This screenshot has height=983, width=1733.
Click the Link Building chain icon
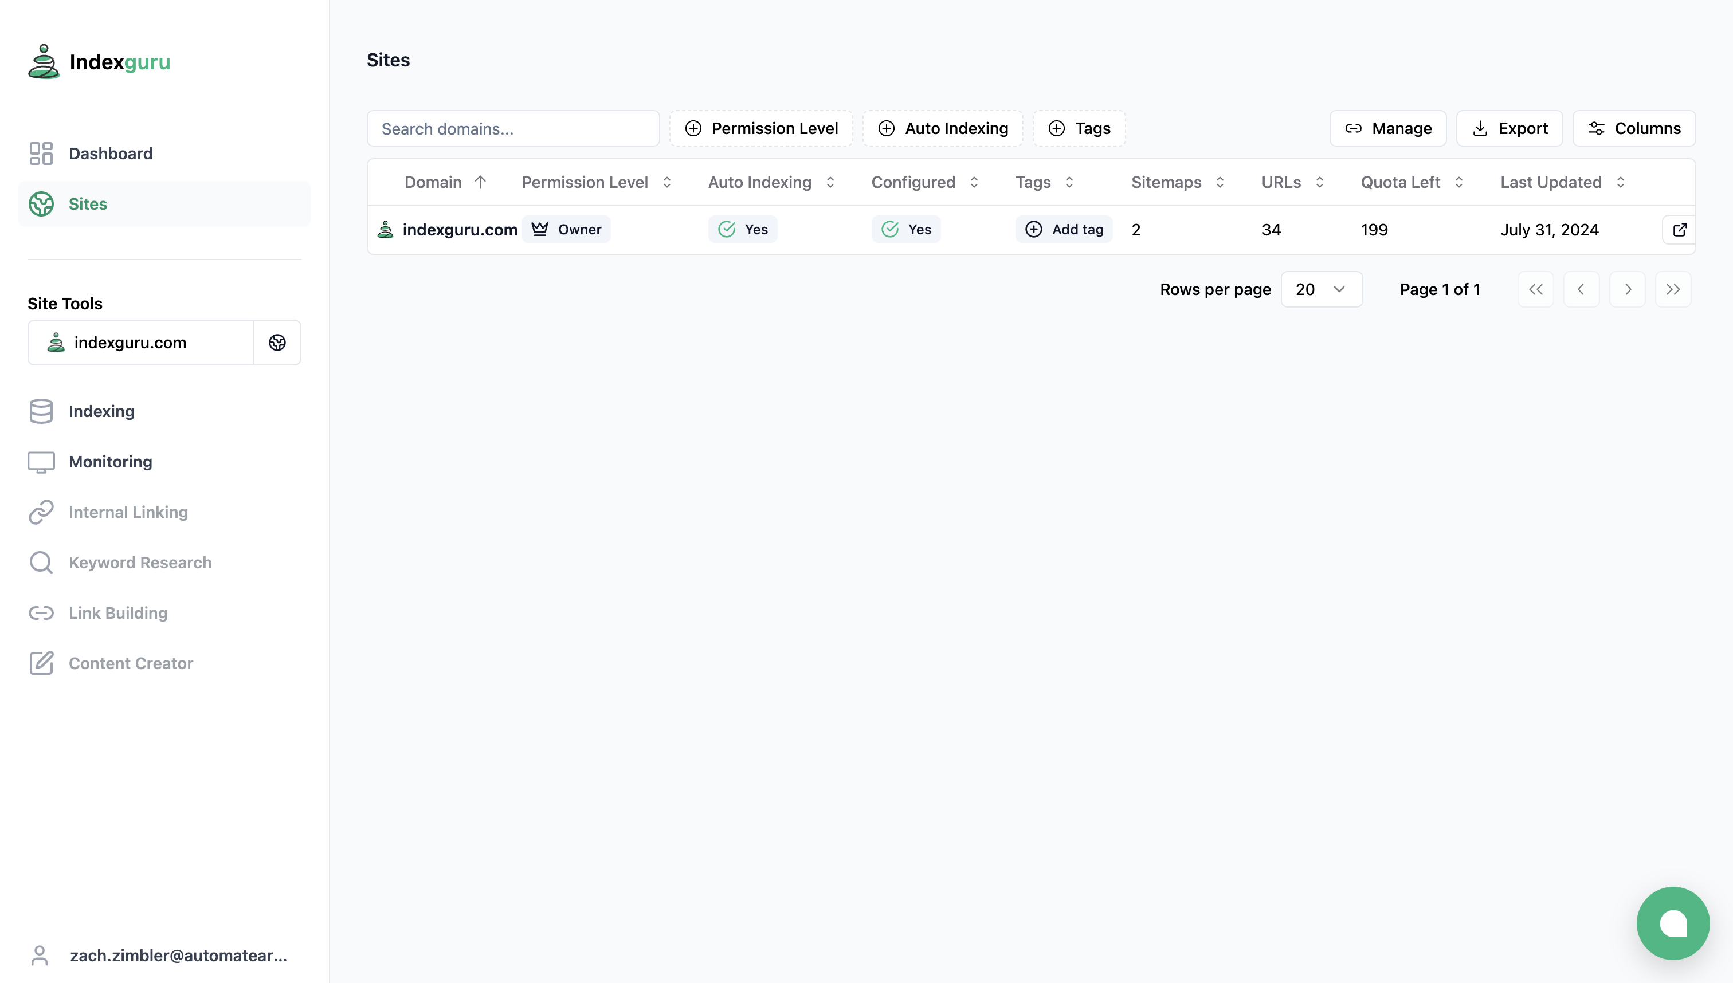pos(41,613)
